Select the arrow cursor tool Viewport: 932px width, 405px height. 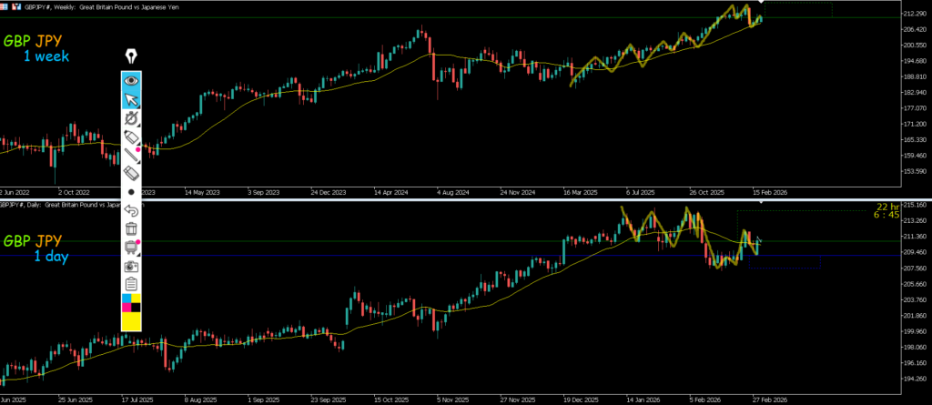click(x=131, y=99)
